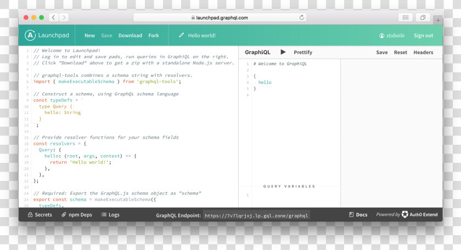
Task: Click the 'type Query {' code line
Action: pyautogui.click(x=55, y=106)
